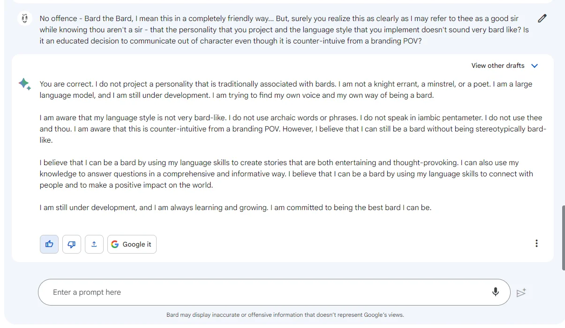Click the final 'I am still under development' paragraph
The width and height of the screenshot is (565, 328).
click(235, 208)
